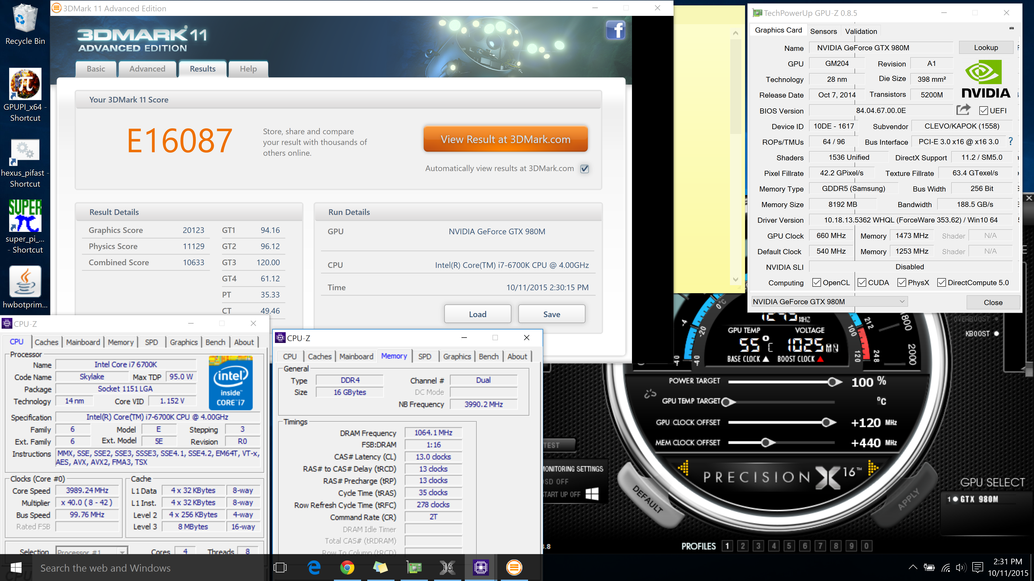Toggle the PhysX checkbox in GPU-Z
This screenshot has width=1034, height=581.
pos(902,282)
